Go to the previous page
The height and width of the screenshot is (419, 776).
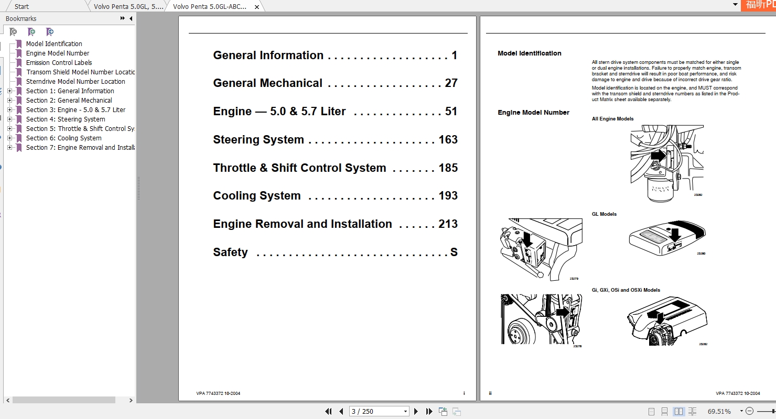341,412
